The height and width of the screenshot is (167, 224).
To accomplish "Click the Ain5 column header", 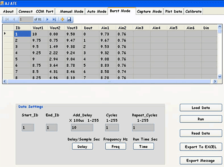I will coord(176,28).
